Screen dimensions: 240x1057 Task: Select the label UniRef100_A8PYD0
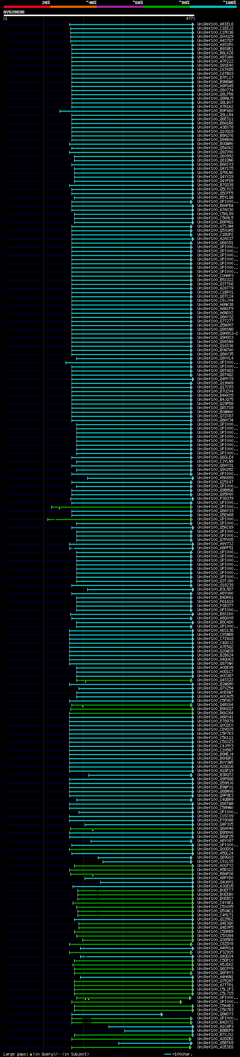[215, 878]
